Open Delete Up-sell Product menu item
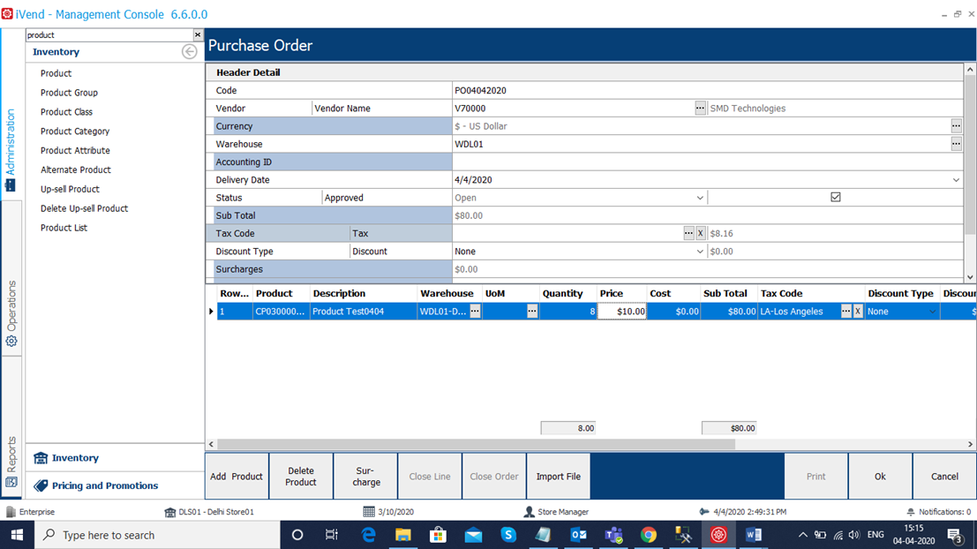The image size is (977, 549). [84, 208]
